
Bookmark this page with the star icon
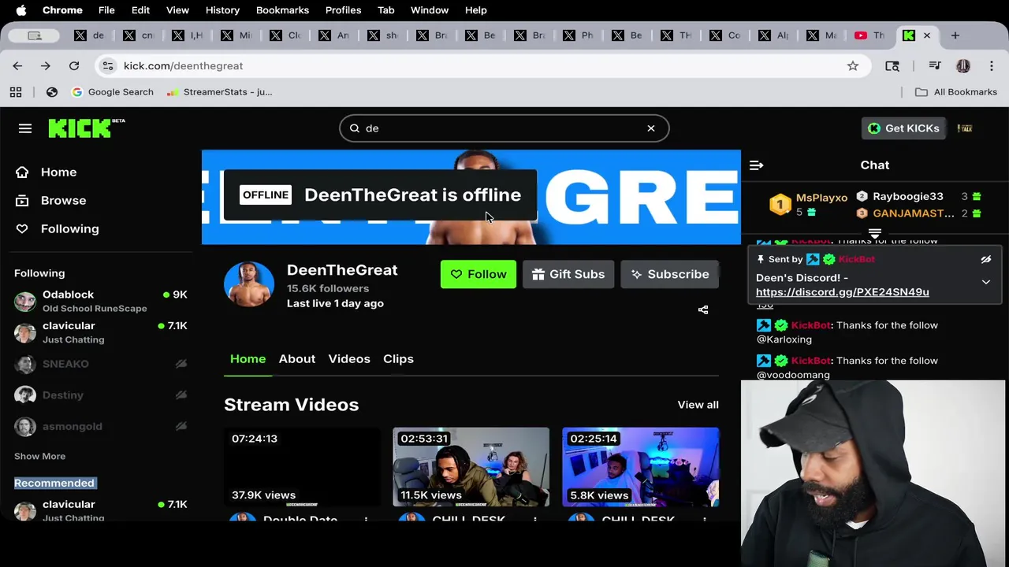tap(853, 66)
